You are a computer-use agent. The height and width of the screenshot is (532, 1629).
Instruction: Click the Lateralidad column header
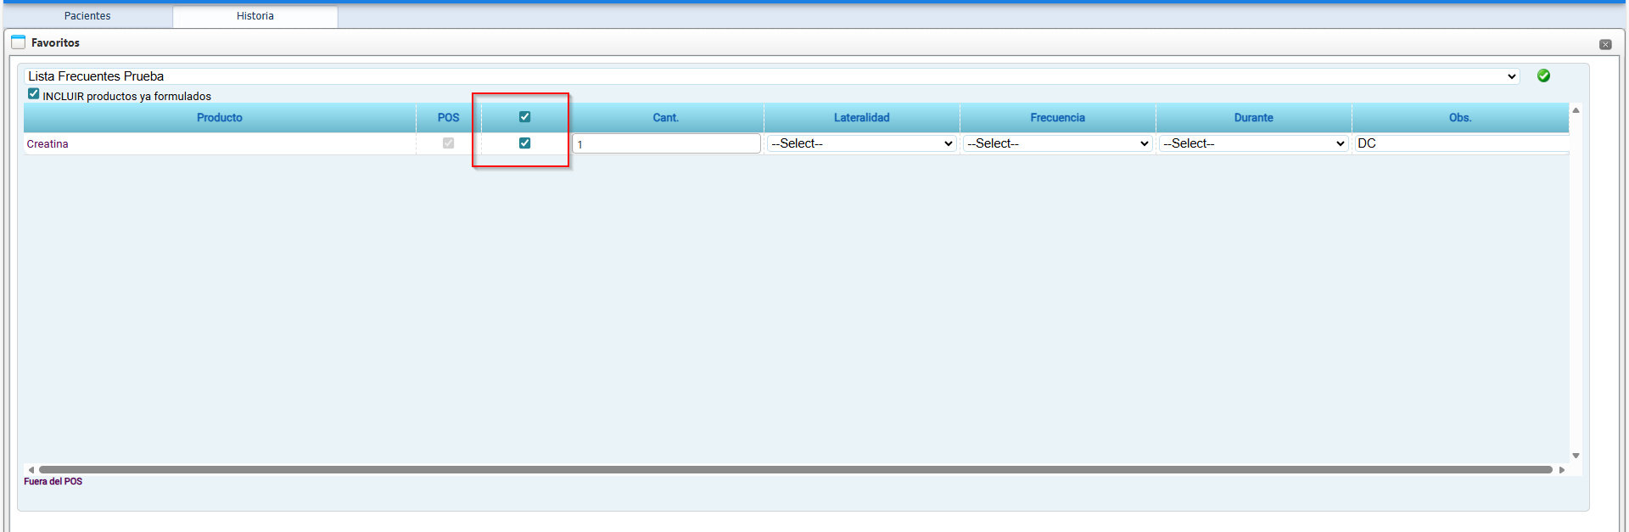862,118
